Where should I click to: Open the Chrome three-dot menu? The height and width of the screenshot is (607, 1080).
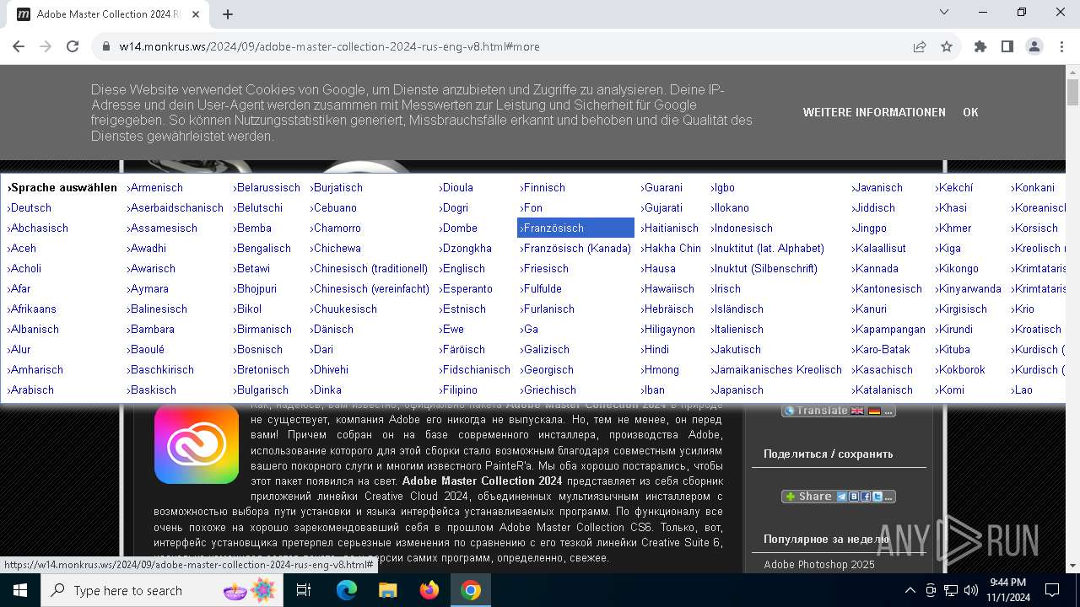coord(1061,46)
